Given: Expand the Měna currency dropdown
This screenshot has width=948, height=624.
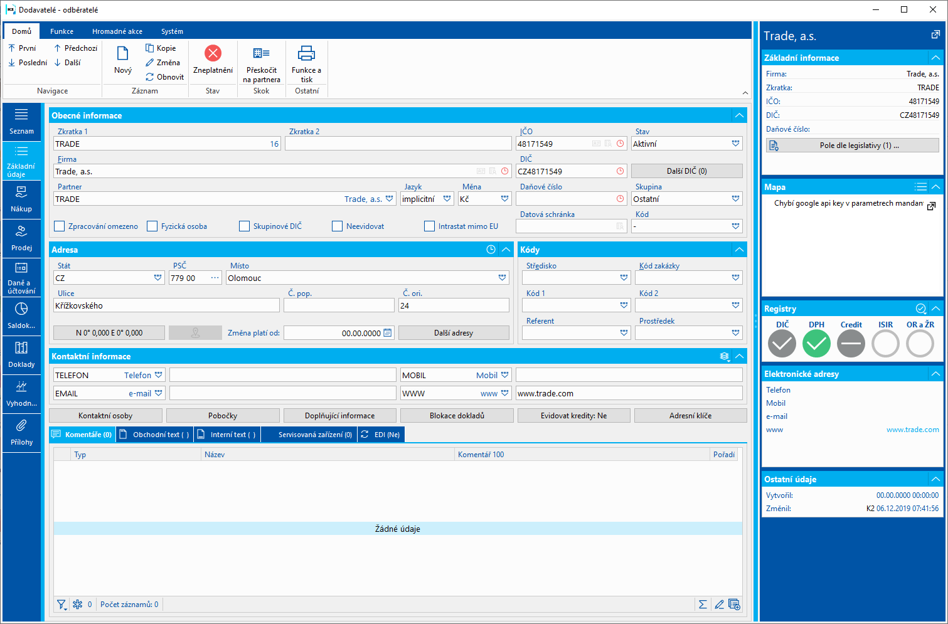Looking at the screenshot, I should coord(504,199).
